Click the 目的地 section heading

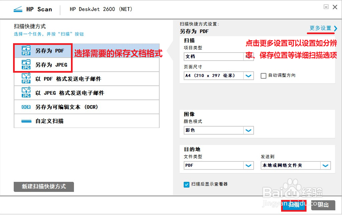tap(192, 149)
